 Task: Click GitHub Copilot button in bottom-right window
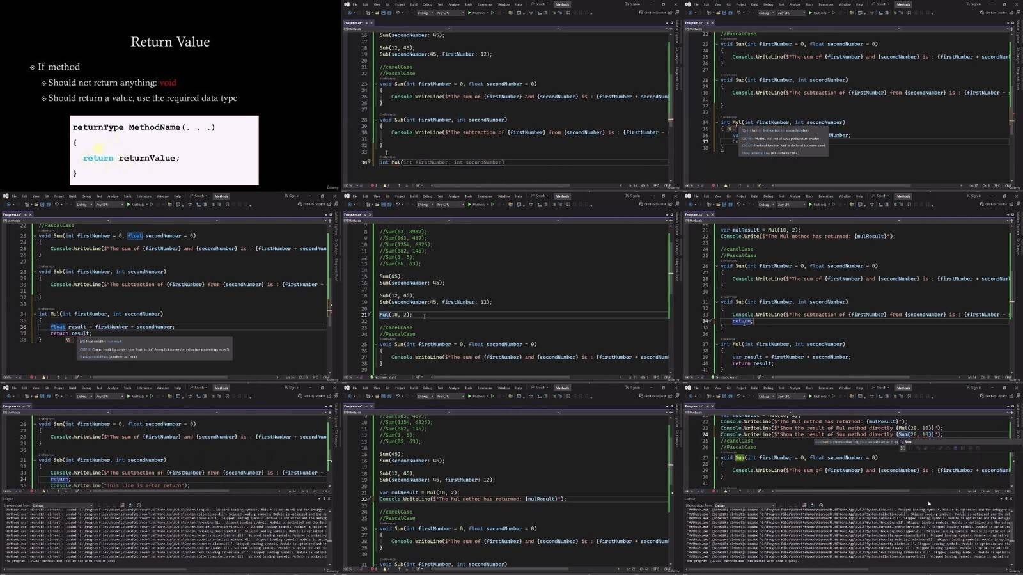point(995,396)
